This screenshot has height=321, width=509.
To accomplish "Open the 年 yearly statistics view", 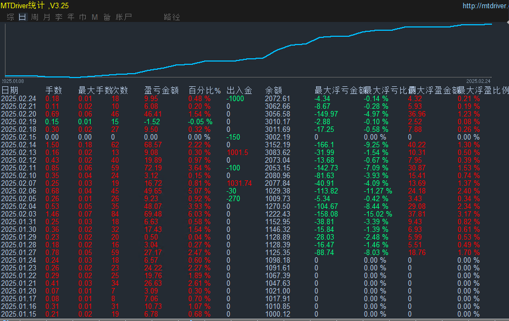I will coord(70,17).
